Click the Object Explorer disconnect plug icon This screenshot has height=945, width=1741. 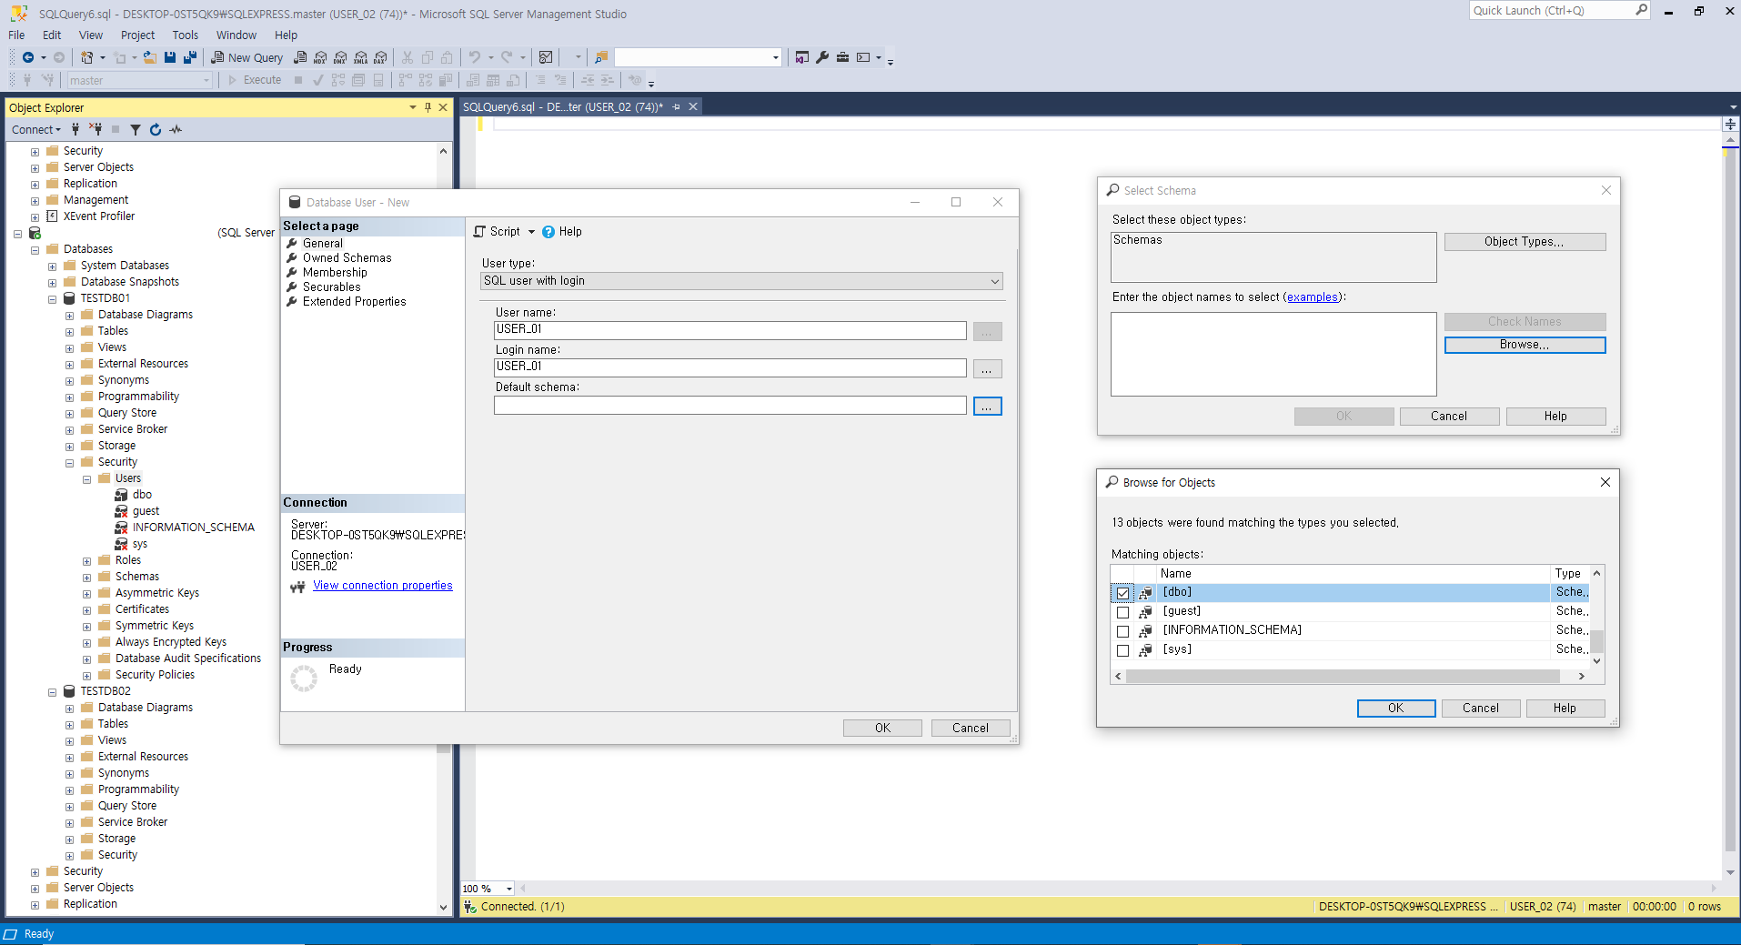tap(96, 129)
